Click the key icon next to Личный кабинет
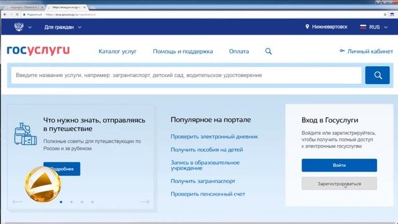398x224 pixels. coord(342,51)
